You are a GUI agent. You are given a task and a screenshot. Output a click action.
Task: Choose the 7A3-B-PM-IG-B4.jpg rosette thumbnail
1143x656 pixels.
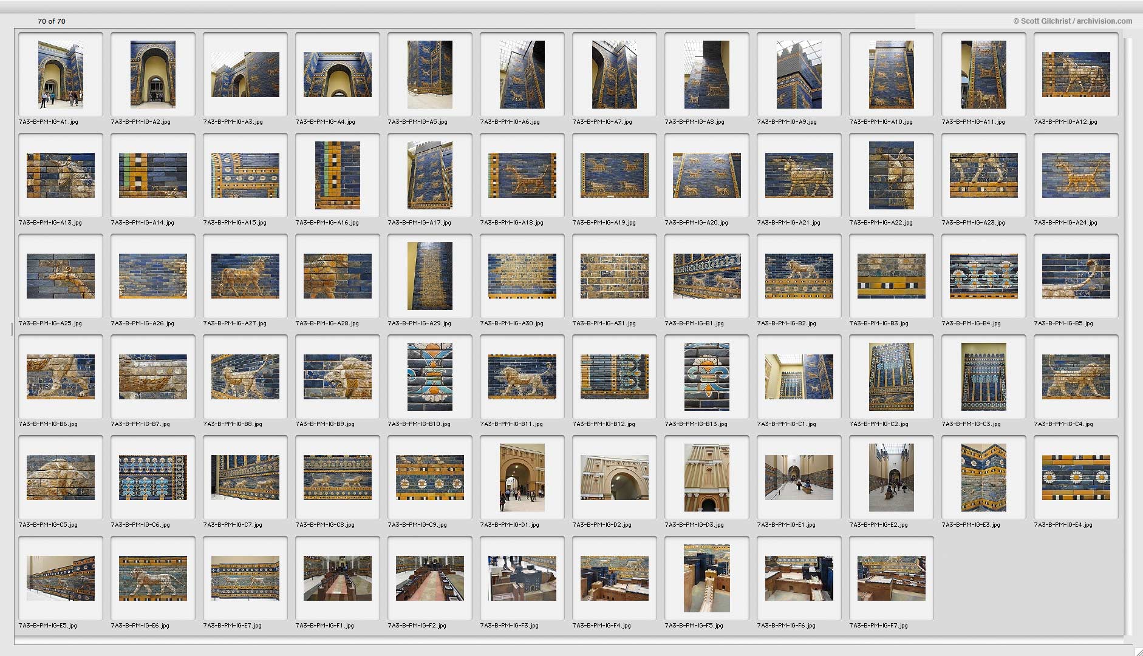tap(984, 276)
